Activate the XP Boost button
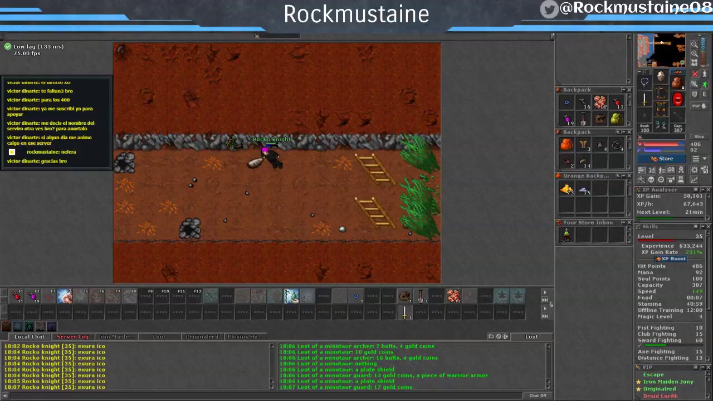Screen dimensions: 713x401 pos(671,259)
